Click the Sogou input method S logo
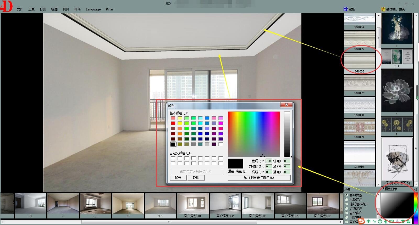Viewport: 419px width, 225px height. point(361,221)
